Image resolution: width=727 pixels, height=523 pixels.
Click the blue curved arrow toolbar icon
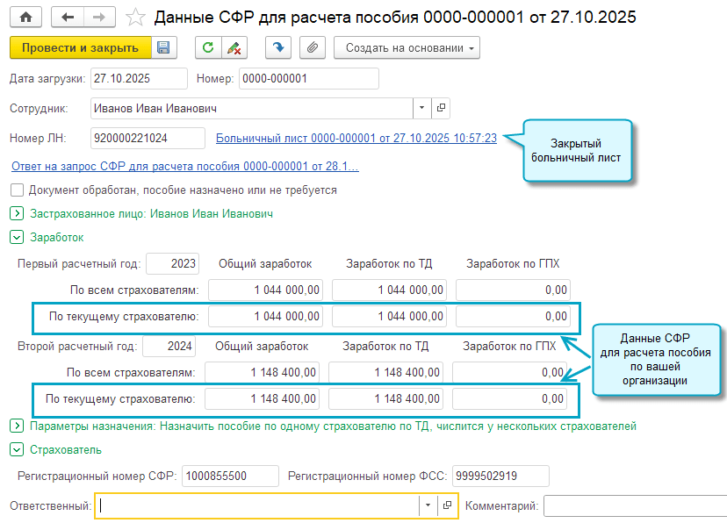pyautogui.click(x=277, y=47)
